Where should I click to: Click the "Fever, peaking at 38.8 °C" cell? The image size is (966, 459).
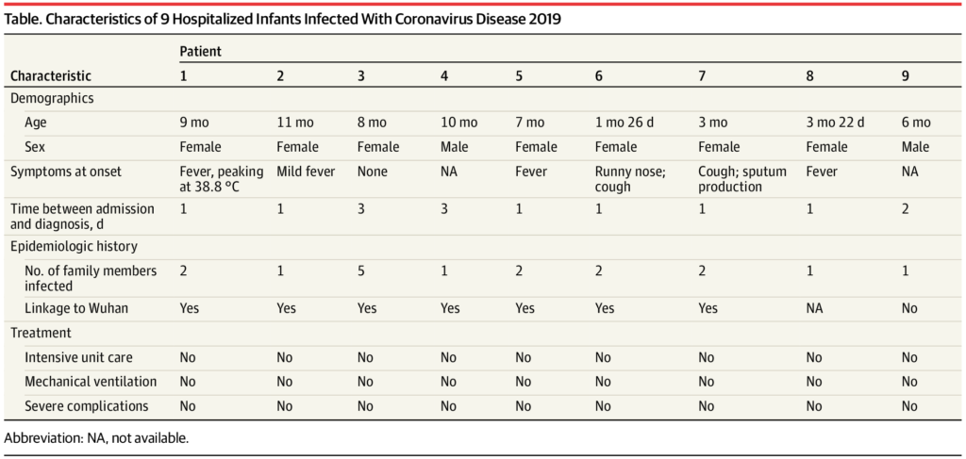217,178
